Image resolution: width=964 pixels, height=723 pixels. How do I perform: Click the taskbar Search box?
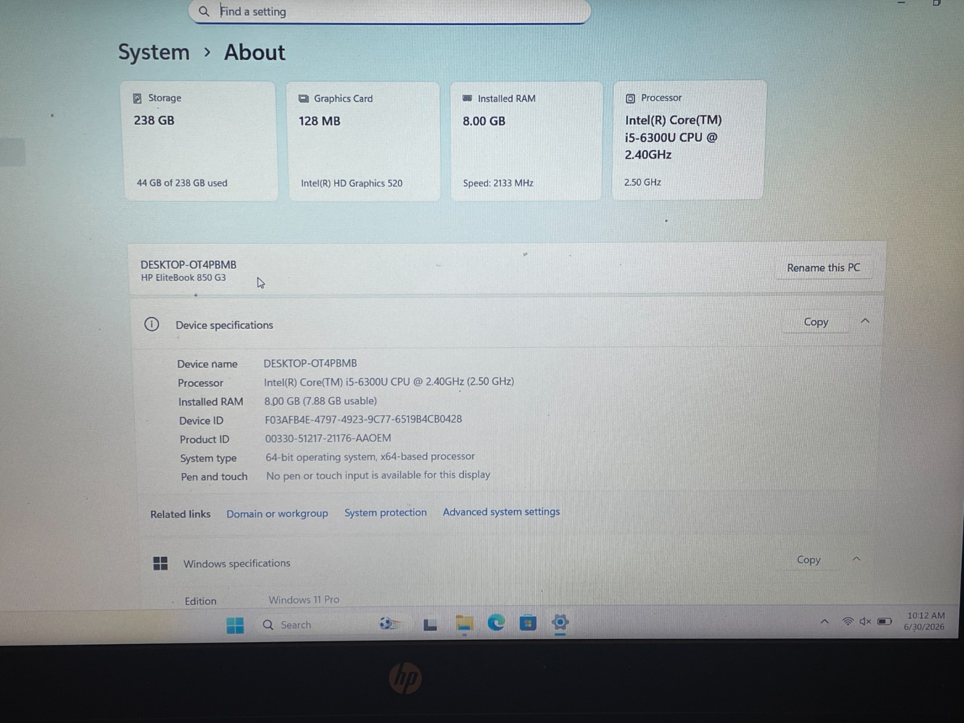(333, 625)
